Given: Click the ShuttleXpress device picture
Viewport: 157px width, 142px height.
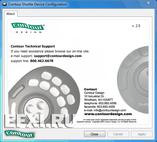Looking at the screenshot, I should coord(133,80).
